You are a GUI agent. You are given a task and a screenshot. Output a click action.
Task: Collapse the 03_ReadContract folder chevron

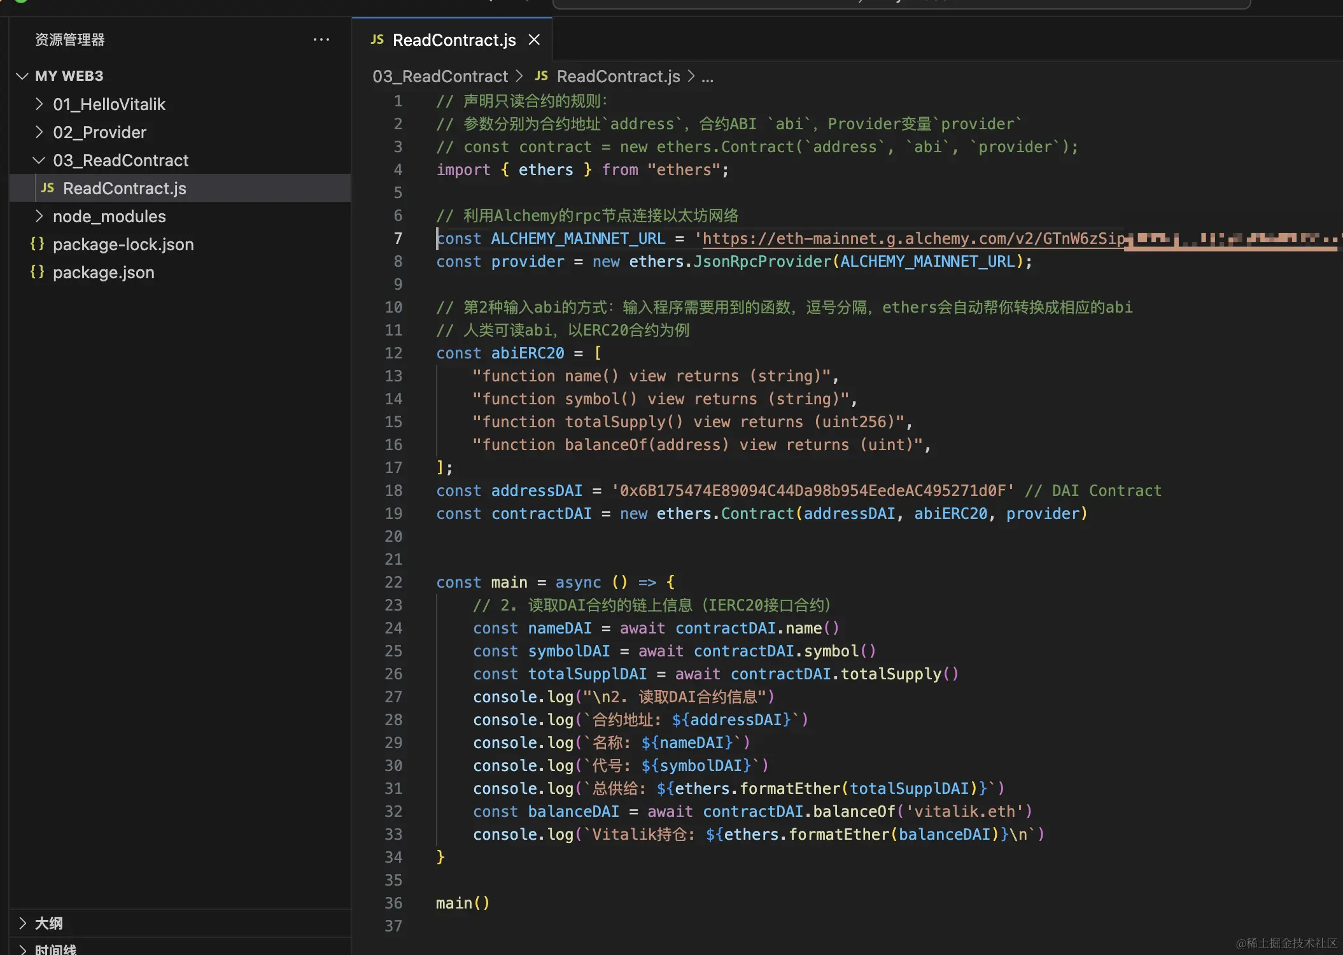(x=39, y=160)
